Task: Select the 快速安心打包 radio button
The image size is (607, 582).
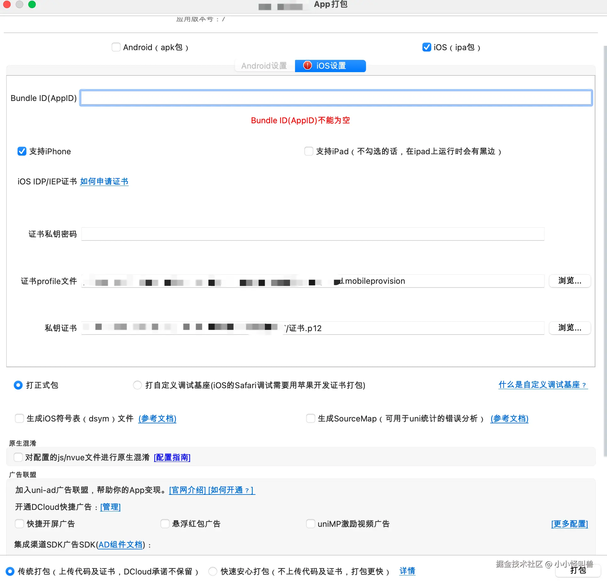Action: (x=213, y=571)
